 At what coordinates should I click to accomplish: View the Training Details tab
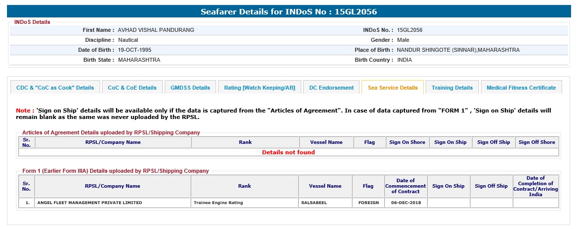(452, 88)
